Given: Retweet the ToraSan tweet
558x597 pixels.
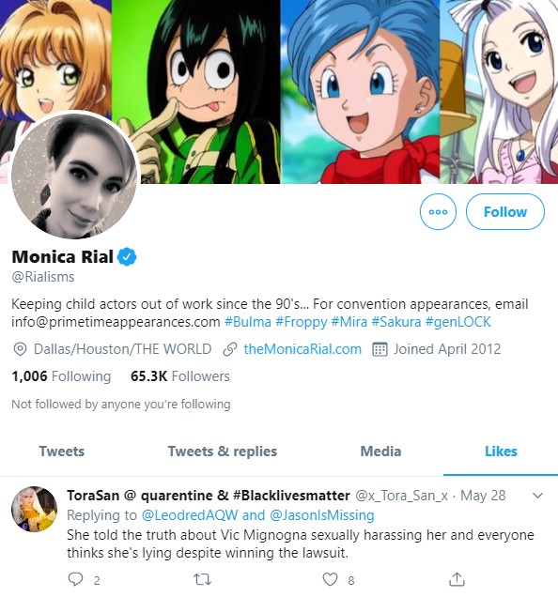Looking at the screenshot, I should (x=202, y=579).
